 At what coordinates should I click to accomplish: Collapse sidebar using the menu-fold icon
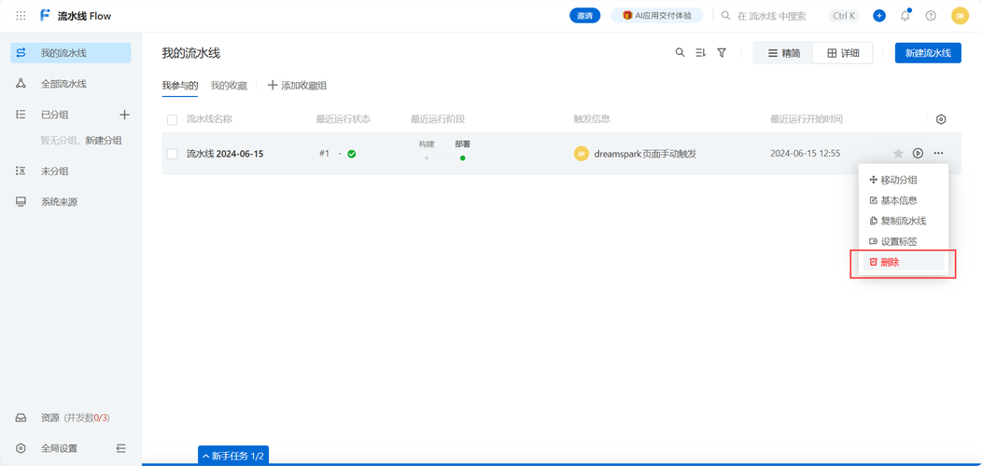click(x=121, y=448)
